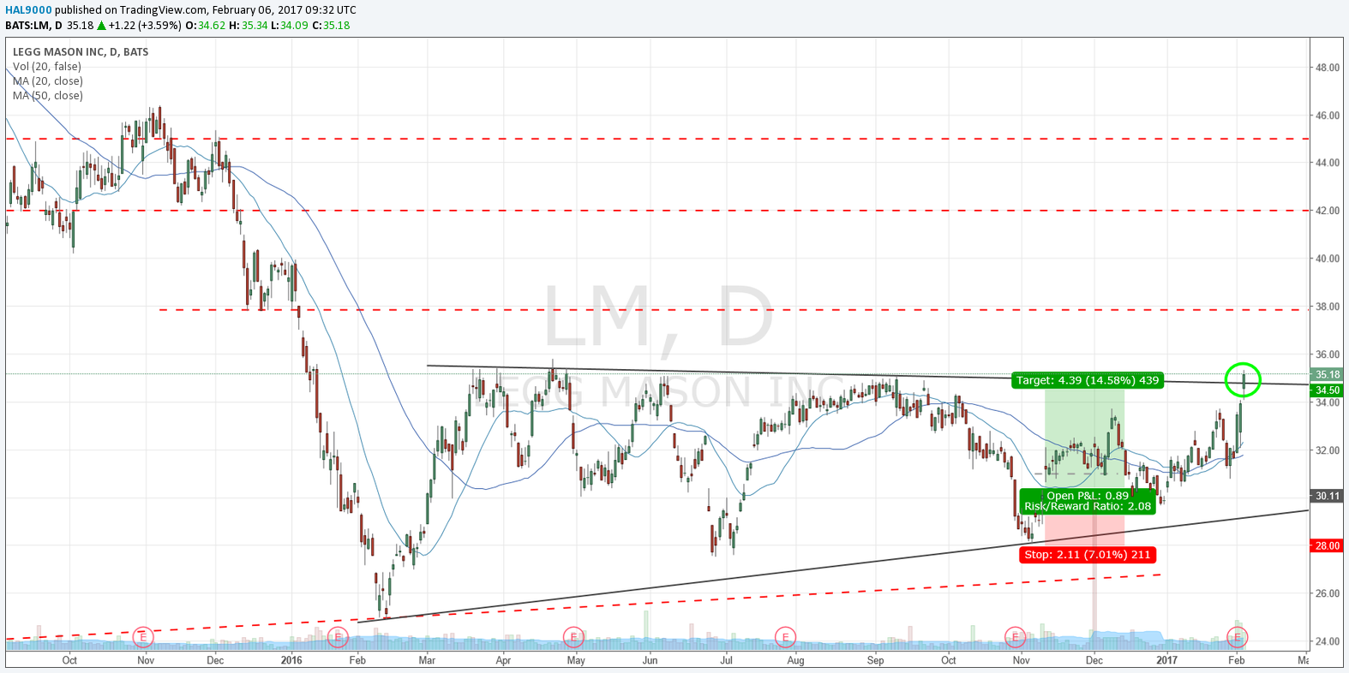Click the earnings marker near the Aug label
This screenshot has height=673, width=1349.
785,636
